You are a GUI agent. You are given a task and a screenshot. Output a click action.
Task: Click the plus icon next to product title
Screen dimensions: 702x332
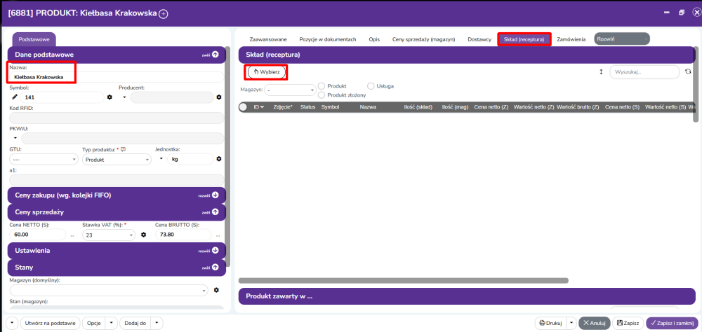point(164,13)
